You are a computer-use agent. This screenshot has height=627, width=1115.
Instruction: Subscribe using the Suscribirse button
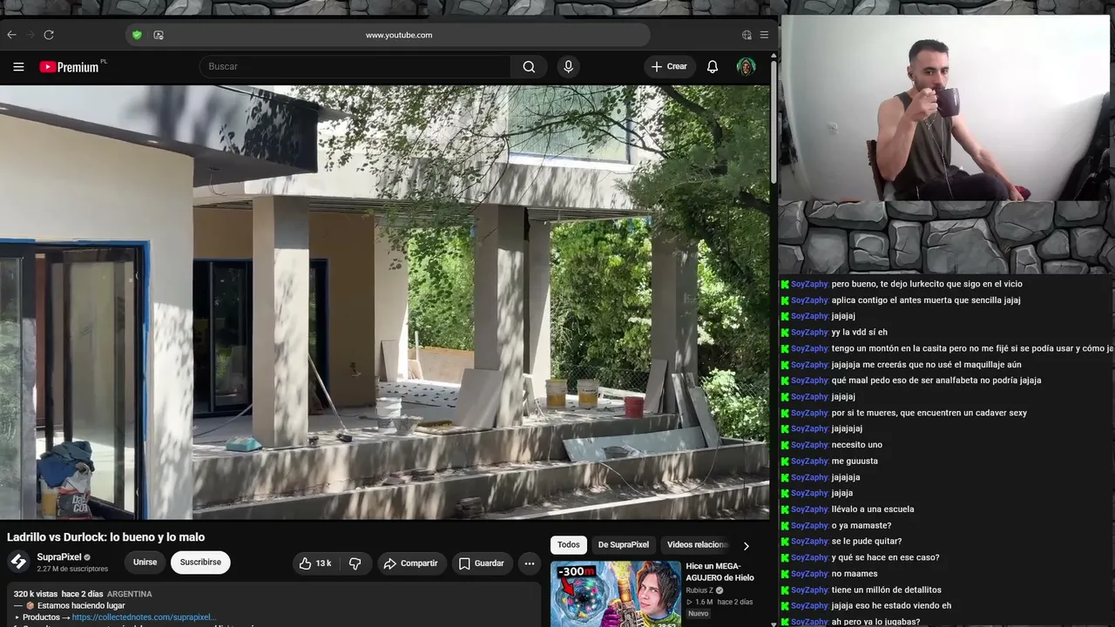point(200,563)
